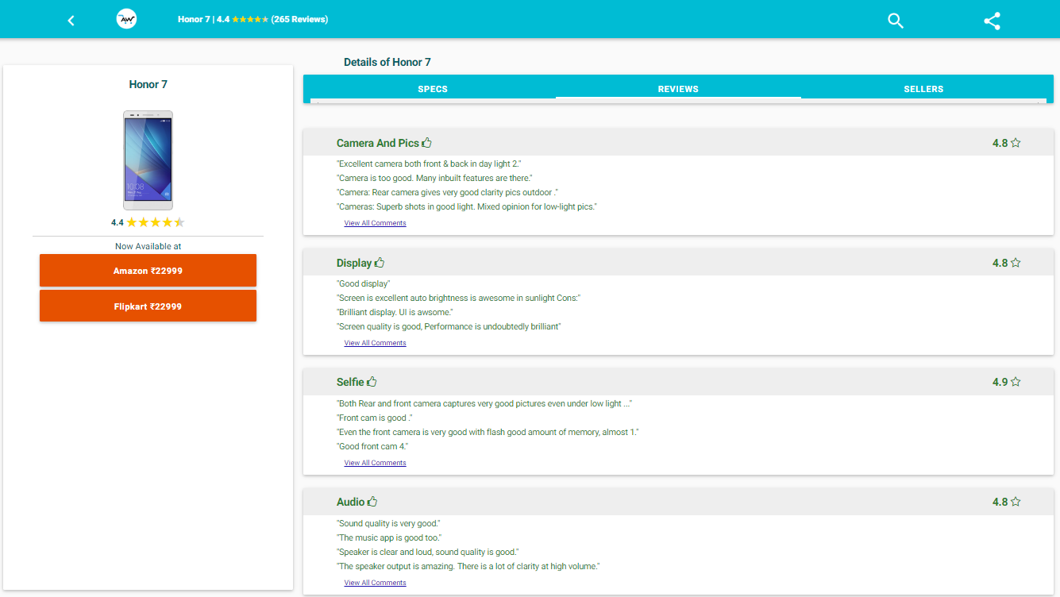Share this page via share icon
The image size is (1060, 597).
point(992,21)
